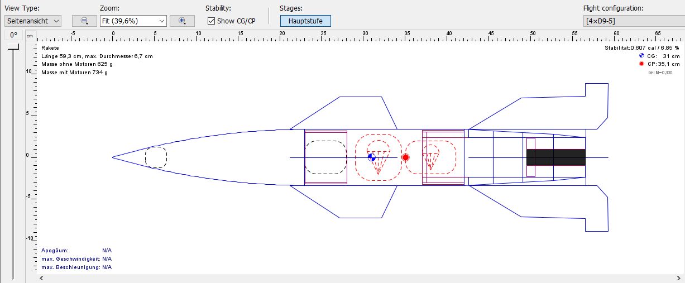Click the cm unit corner of ruler
The width and height of the screenshot is (685, 283).
click(x=30, y=36)
